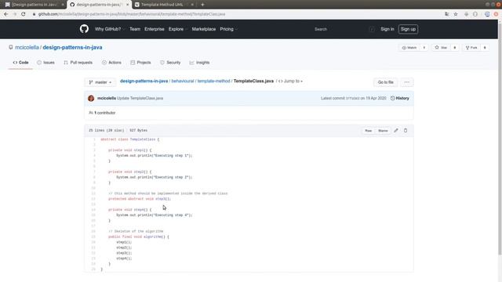This screenshot has width=502, height=282.
Task: Click the 1 contributor text
Action: 104,113
